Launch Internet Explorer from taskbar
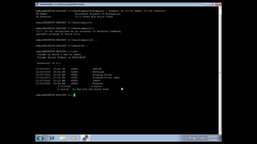This screenshot has height=144, width=257. 51,138
